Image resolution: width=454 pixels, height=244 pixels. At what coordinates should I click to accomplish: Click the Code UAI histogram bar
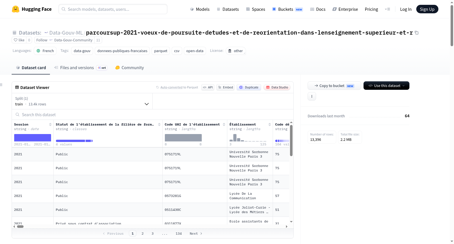pyautogui.click(x=183, y=138)
